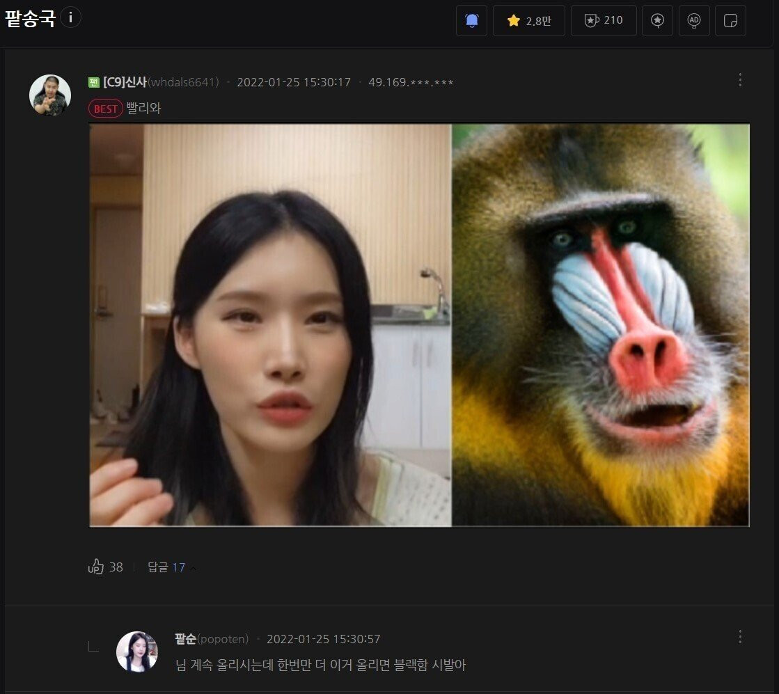Click the [C9]신사 username link
779x694 pixels.
125,82
